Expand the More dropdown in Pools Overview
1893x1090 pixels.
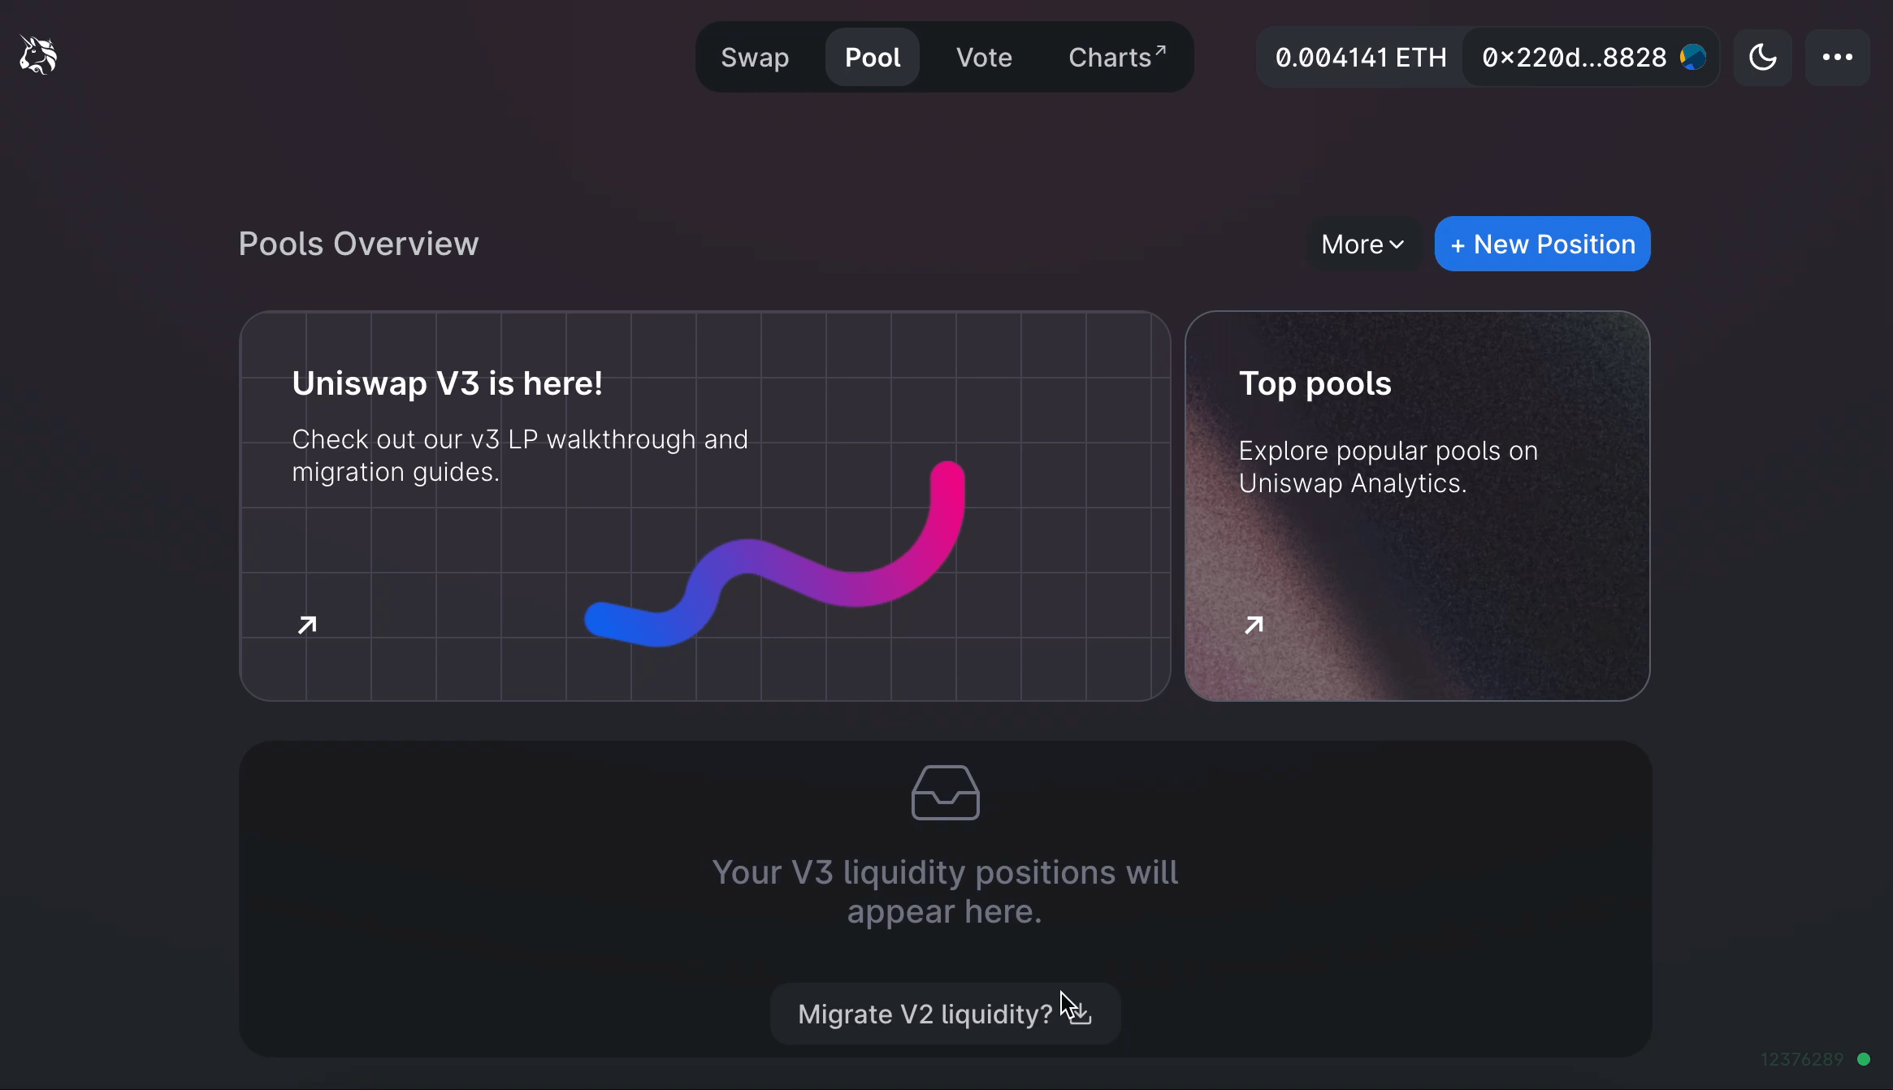tap(1361, 244)
